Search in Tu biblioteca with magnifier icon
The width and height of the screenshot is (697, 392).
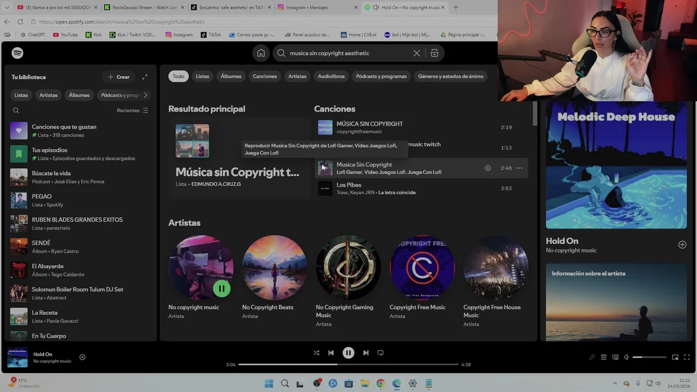coord(16,111)
